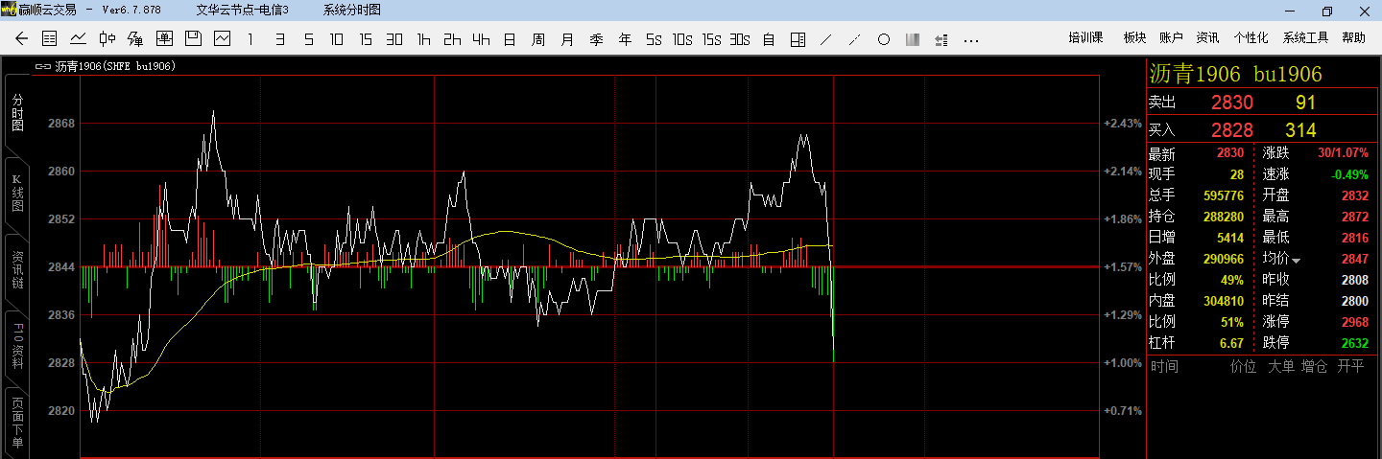Switch to candlestick chart icon
The height and width of the screenshot is (459, 1382).
click(107, 39)
